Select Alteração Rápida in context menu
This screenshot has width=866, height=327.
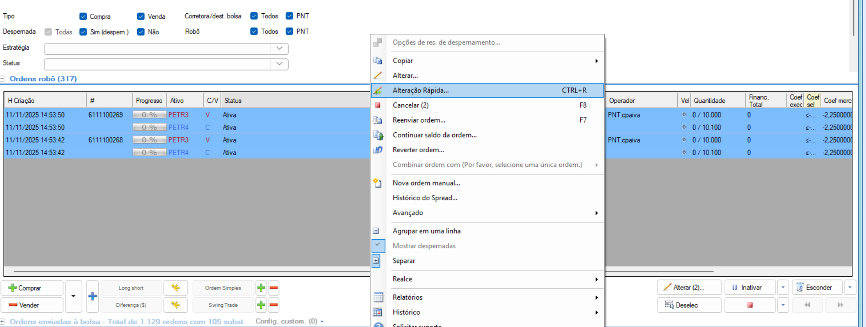pos(421,91)
